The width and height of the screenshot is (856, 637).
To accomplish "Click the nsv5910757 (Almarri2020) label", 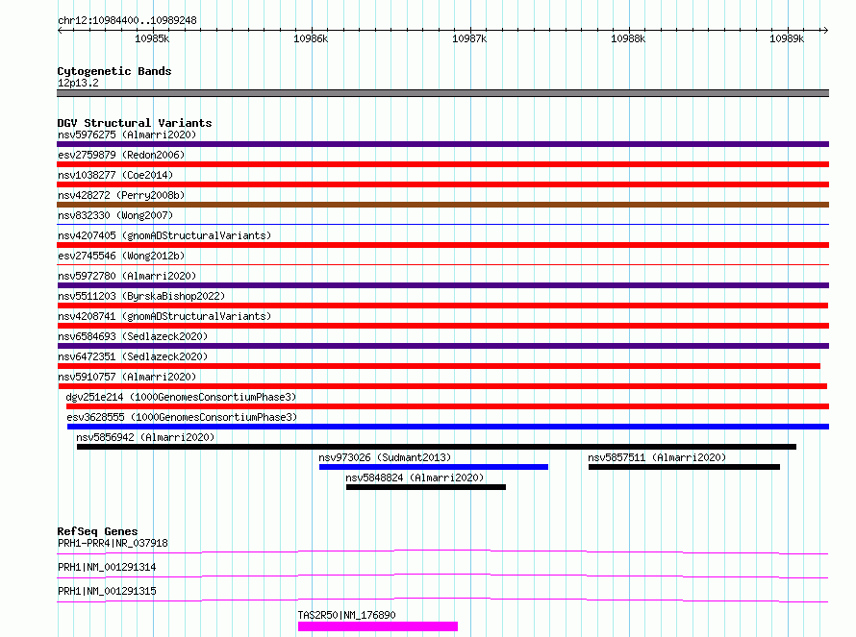I will [x=127, y=377].
